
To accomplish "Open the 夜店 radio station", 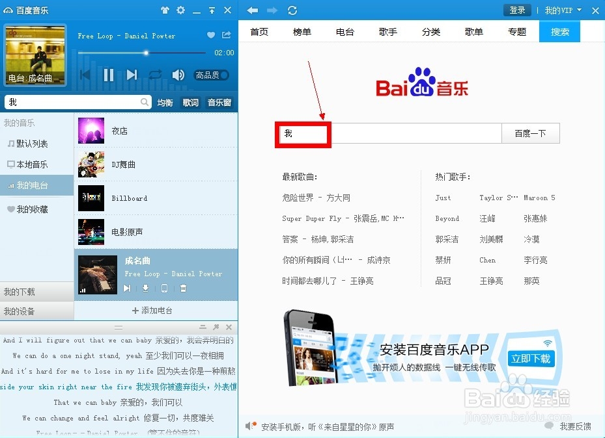I will point(156,131).
